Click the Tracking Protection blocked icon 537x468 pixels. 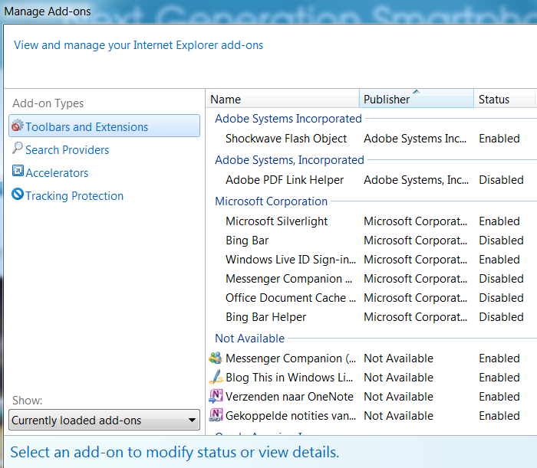[x=18, y=195]
